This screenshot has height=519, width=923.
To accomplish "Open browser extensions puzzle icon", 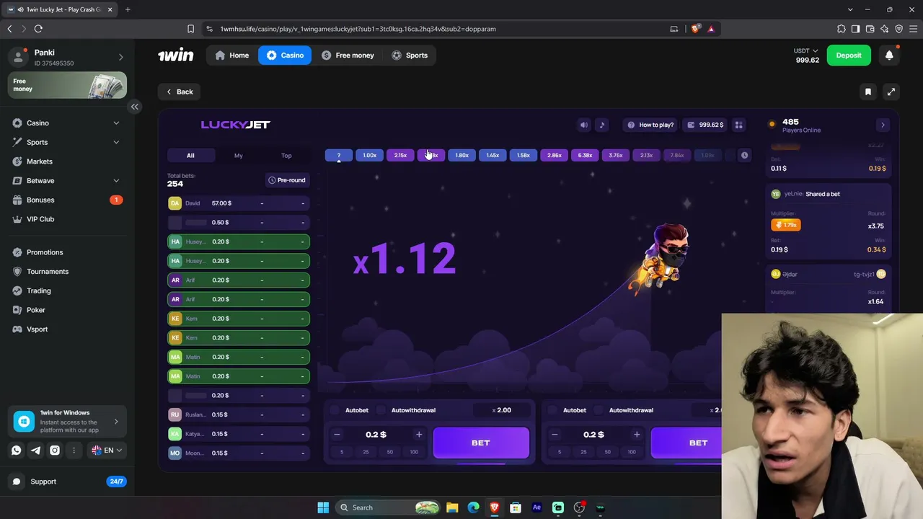I will click(841, 29).
